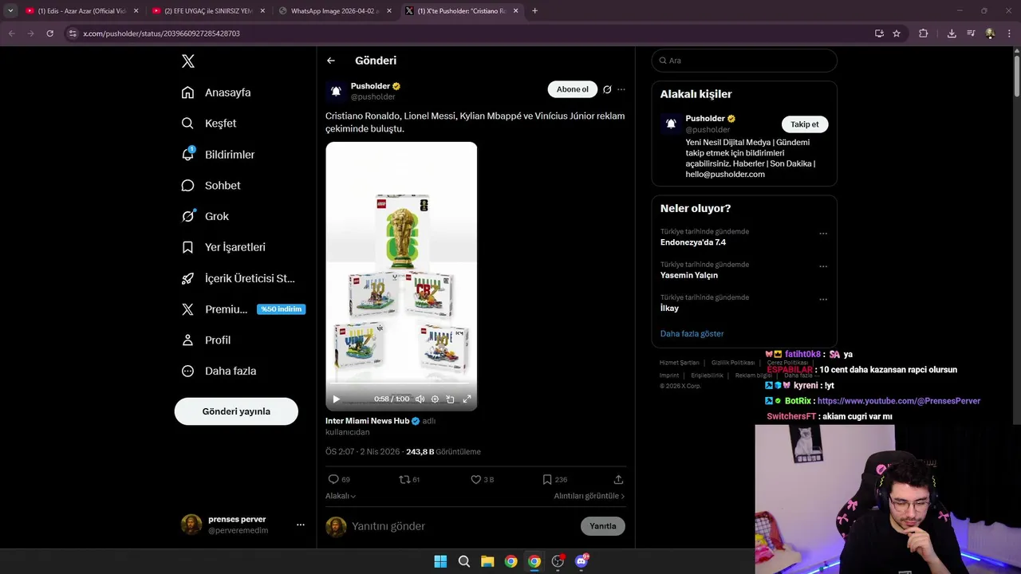This screenshot has height=574, width=1021.
Task: Open options for Endonezya'da 7.4 trend
Action: [x=823, y=234]
